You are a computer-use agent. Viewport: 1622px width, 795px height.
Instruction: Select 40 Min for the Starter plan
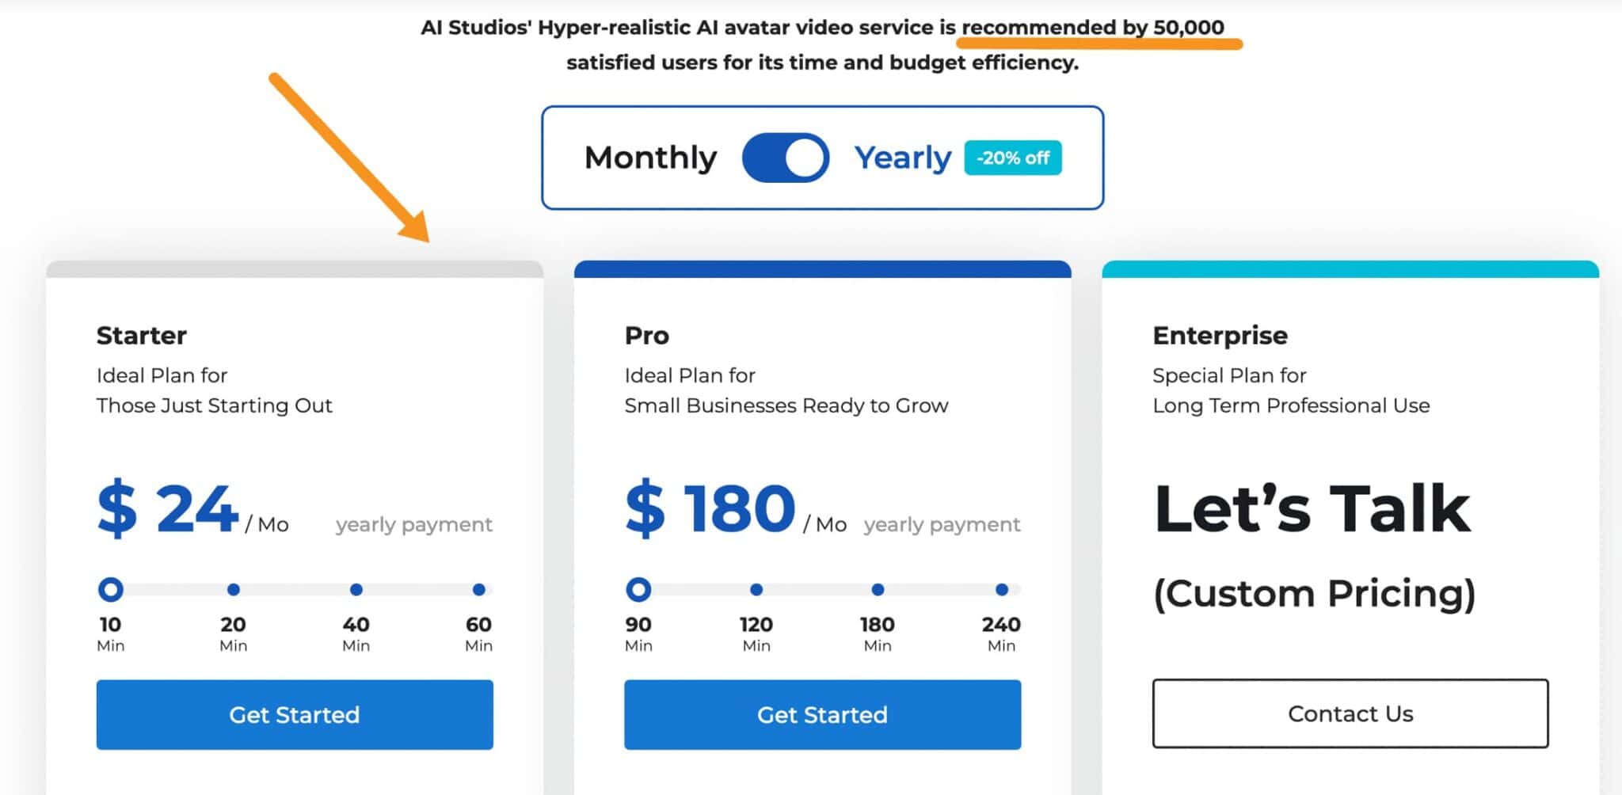click(356, 589)
